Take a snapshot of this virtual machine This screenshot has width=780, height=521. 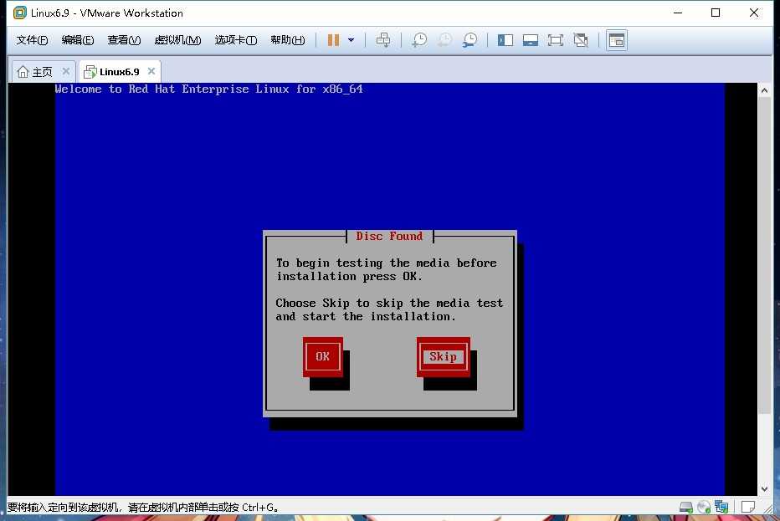pyautogui.click(x=419, y=40)
